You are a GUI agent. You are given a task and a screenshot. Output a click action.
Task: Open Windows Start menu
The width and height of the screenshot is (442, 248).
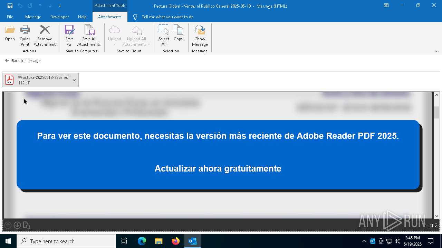tap(8, 241)
